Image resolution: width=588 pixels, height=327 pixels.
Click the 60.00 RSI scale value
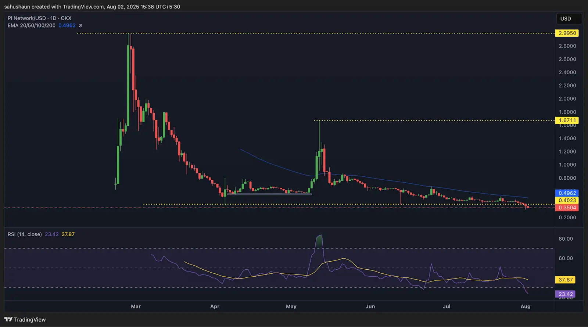[566, 258]
